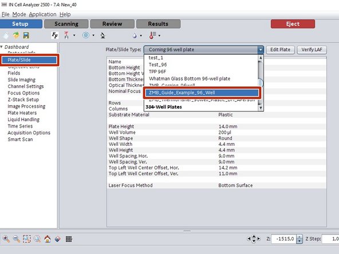This screenshot has height=254, width=339.
Task: Open the Application menu
Action: (x=42, y=14)
